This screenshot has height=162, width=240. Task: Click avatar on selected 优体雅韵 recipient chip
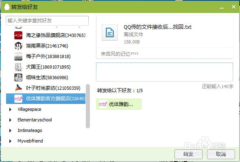tap(103, 104)
